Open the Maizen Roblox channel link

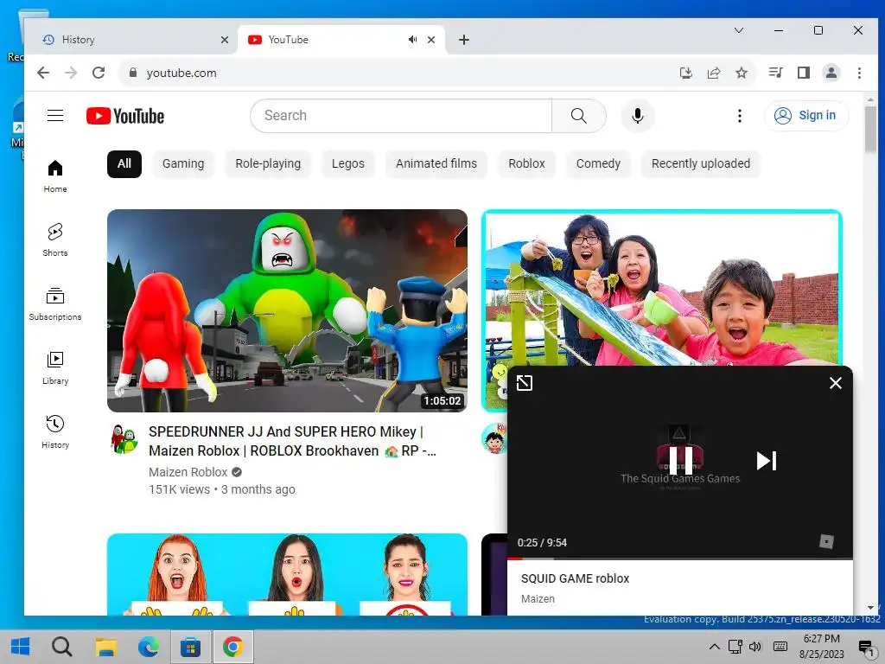[x=188, y=472]
